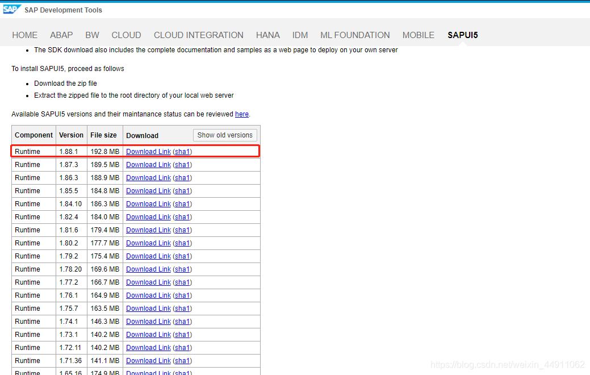This screenshot has height=375, width=590.
Task: Download Runtime version 1.76.1
Action: tap(149, 295)
